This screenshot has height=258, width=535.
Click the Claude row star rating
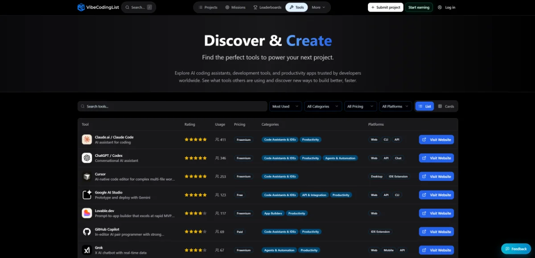pos(196,139)
